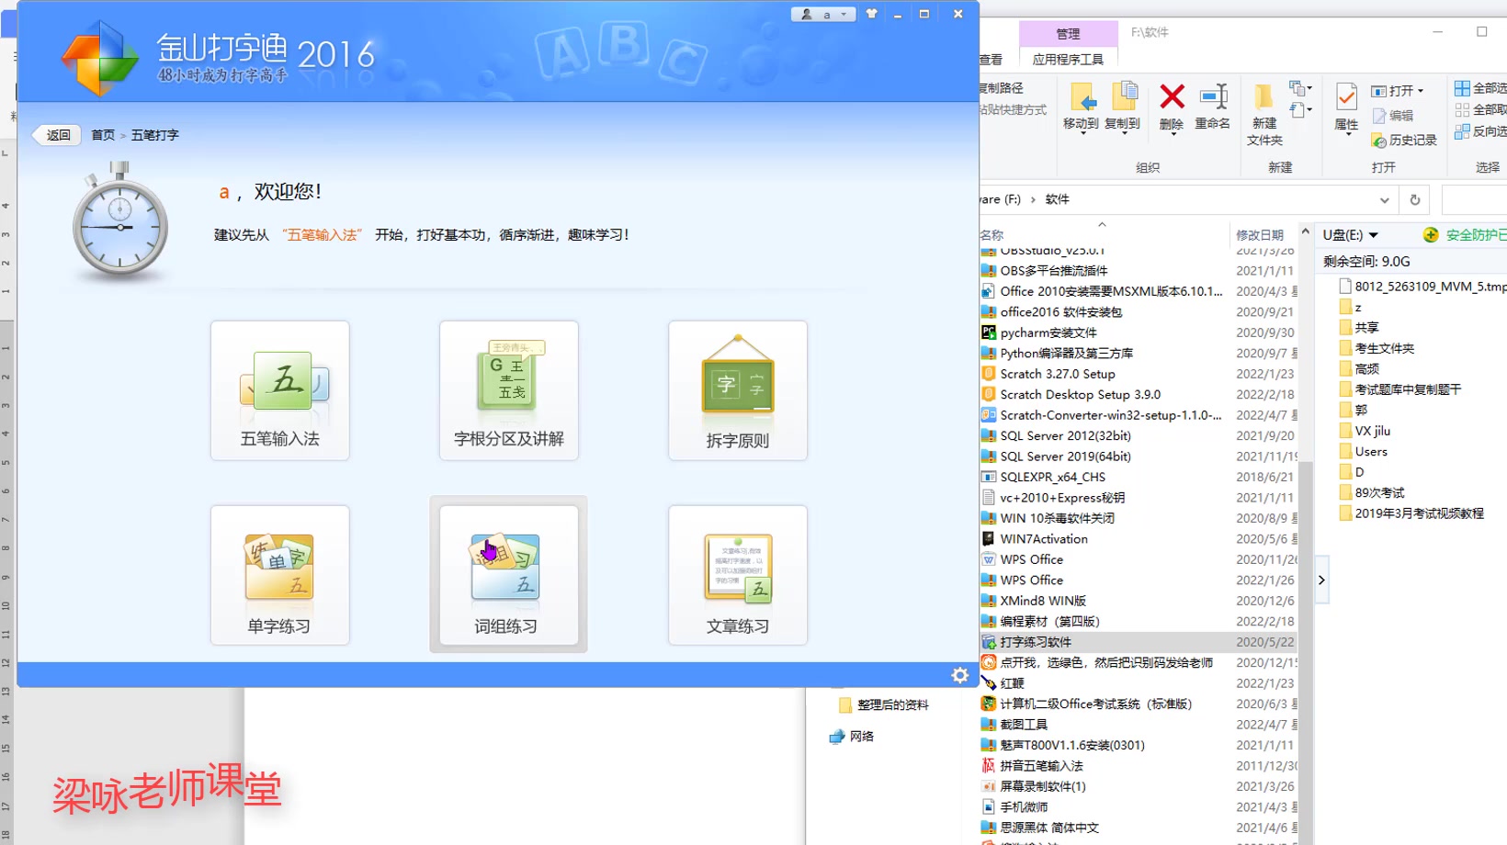Click 全部选择 select all in ribbon

tap(1480, 88)
